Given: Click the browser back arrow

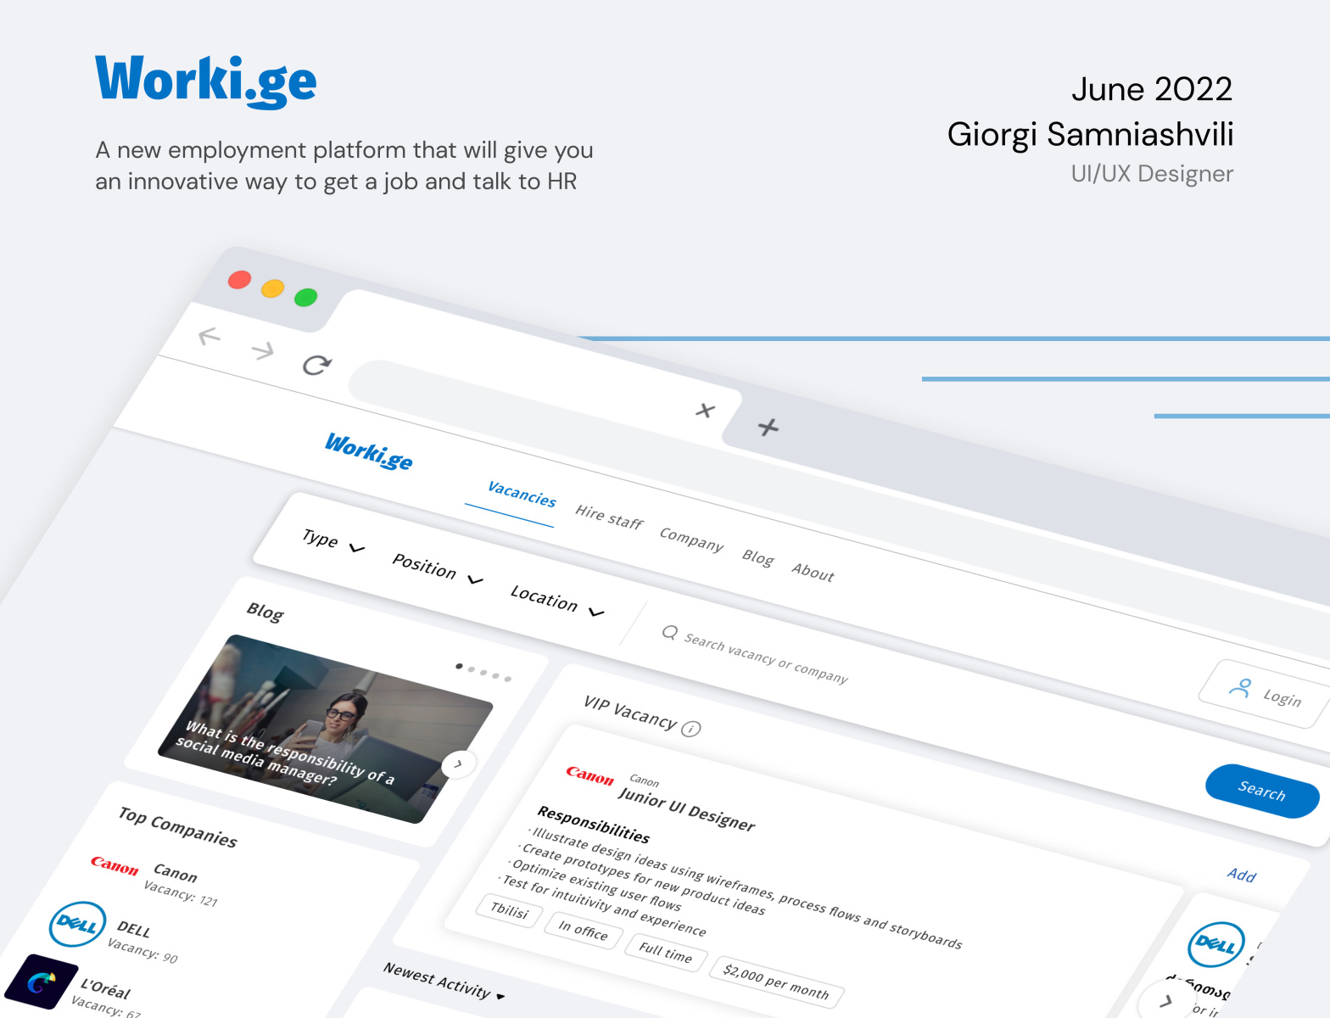Looking at the screenshot, I should pos(209,337).
